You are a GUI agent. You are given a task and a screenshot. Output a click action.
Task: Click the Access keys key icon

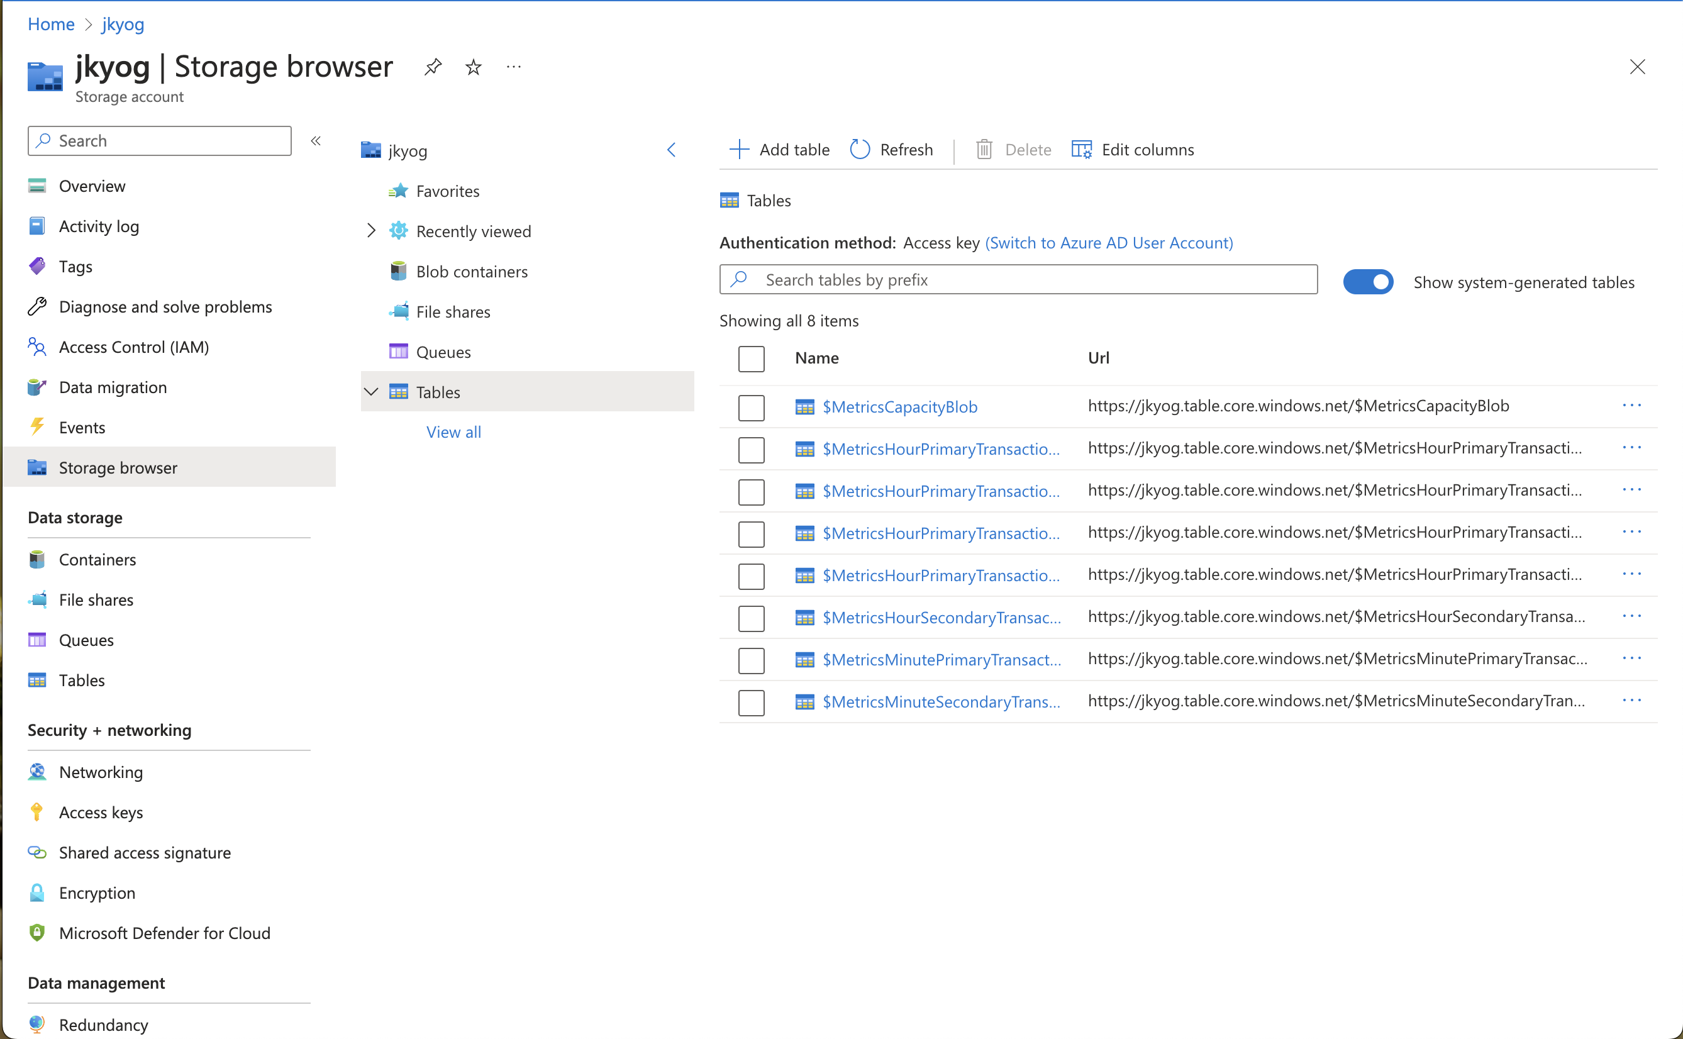pos(37,811)
